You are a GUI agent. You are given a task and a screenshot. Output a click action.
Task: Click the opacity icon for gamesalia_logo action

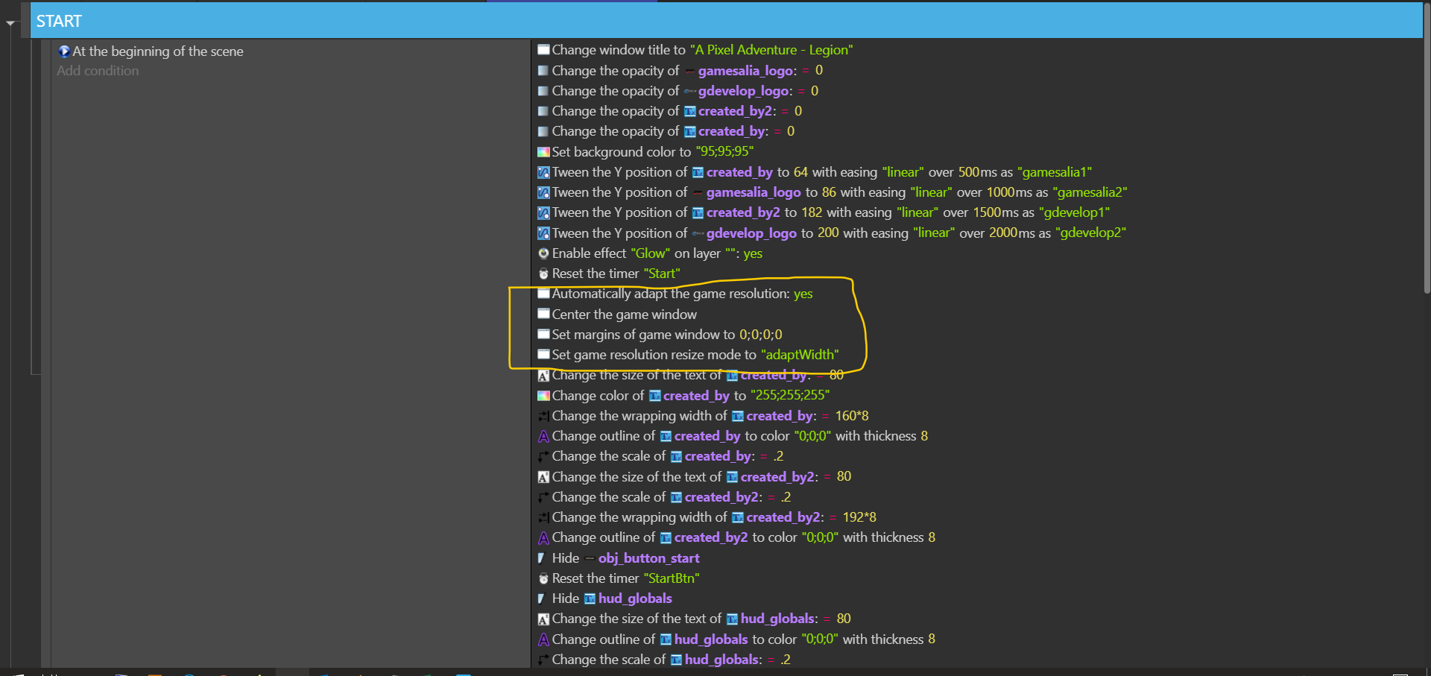[543, 71]
